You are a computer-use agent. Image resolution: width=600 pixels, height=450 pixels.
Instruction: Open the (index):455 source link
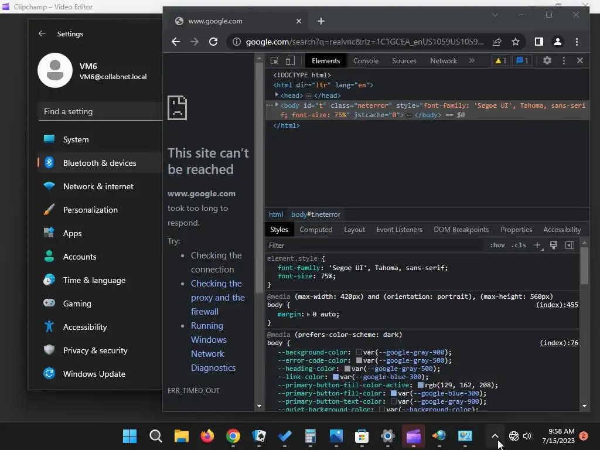557,305
